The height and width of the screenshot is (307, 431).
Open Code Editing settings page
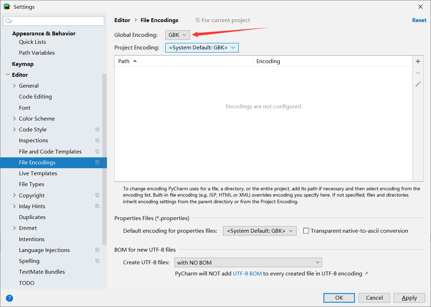click(x=35, y=96)
